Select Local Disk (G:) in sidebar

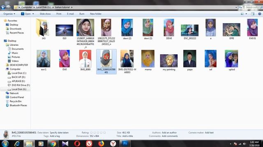pyautogui.click(x=19, y=89)
